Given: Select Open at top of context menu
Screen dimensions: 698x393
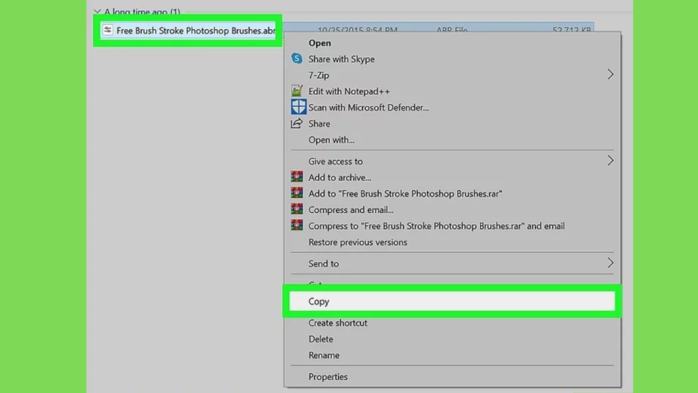Looking at the screenshot, I should point(320,43).
